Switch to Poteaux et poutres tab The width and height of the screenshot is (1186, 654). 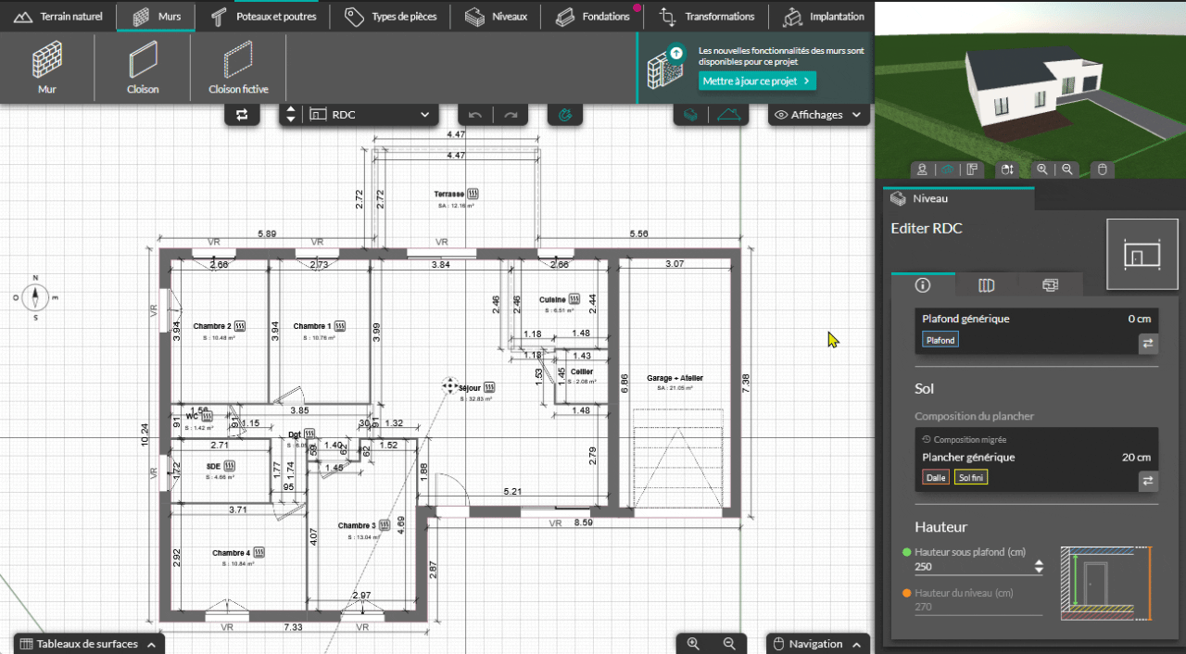(264, 17)
